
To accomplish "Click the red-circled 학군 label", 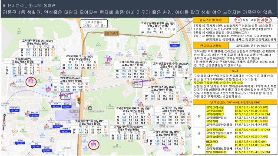I will click(268, 20).
